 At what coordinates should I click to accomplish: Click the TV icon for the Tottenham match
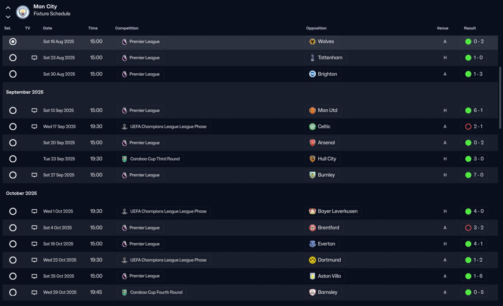(34, 58)
